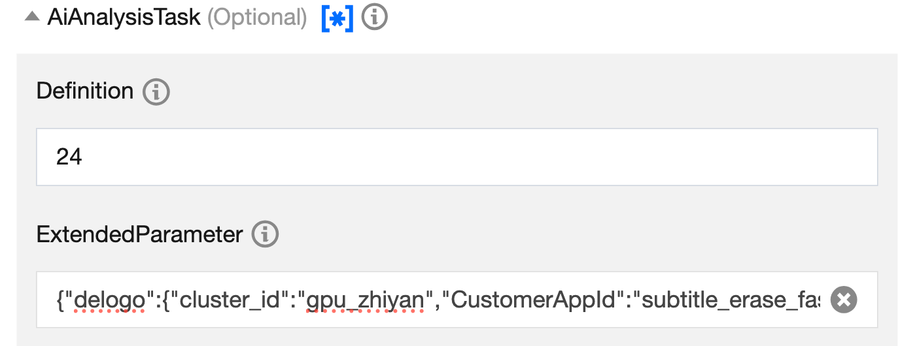Image resolution: width=900 pixels, height=346 pixels.
Task: Open the ExtendedParameter info icon
Action: [266, 234]
